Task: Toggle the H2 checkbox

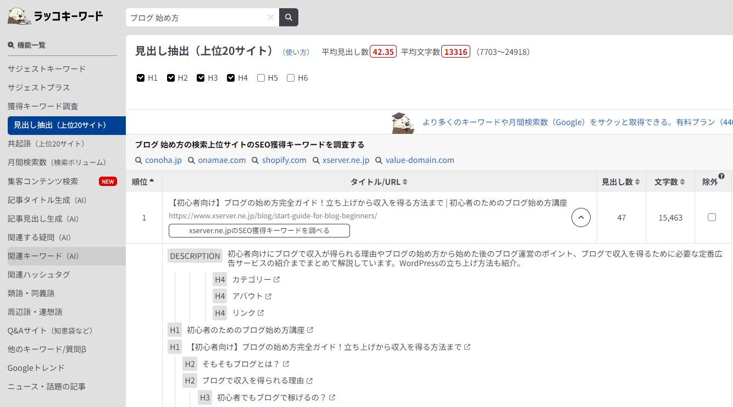Action: point(171,78)
